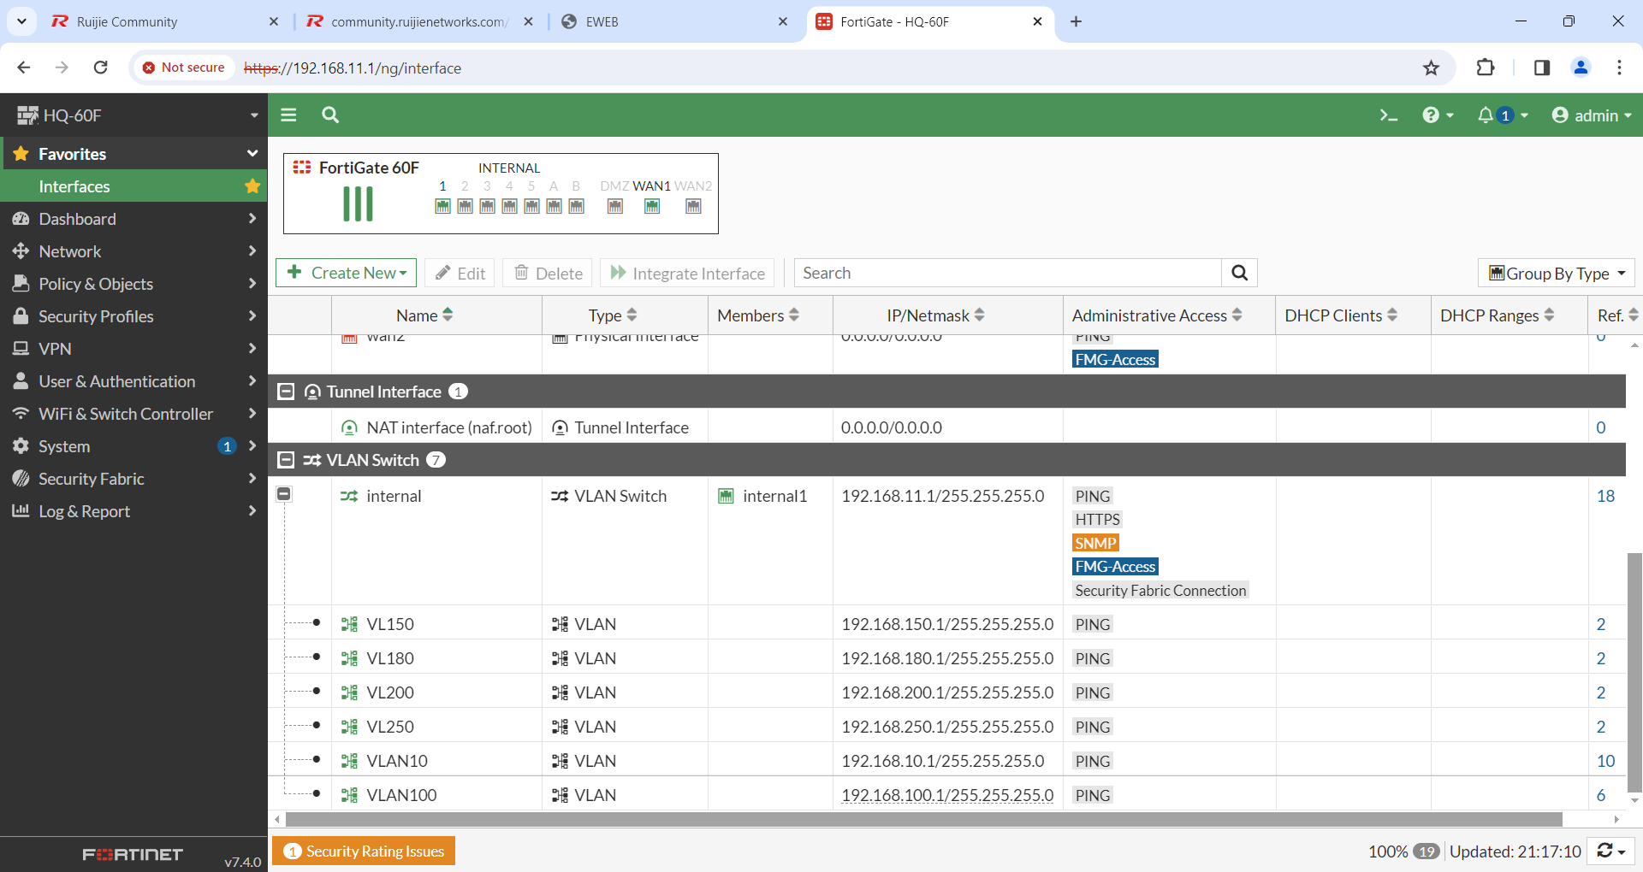
Task: Open reference count 18 for internal
Action: pyautogui.click(x=1605, y=496)
